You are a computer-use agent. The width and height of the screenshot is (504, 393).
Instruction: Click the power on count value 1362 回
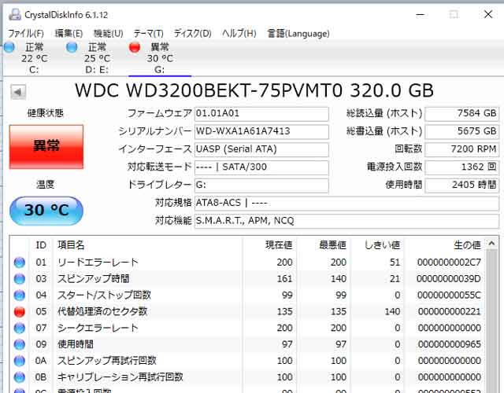(462, 167)
